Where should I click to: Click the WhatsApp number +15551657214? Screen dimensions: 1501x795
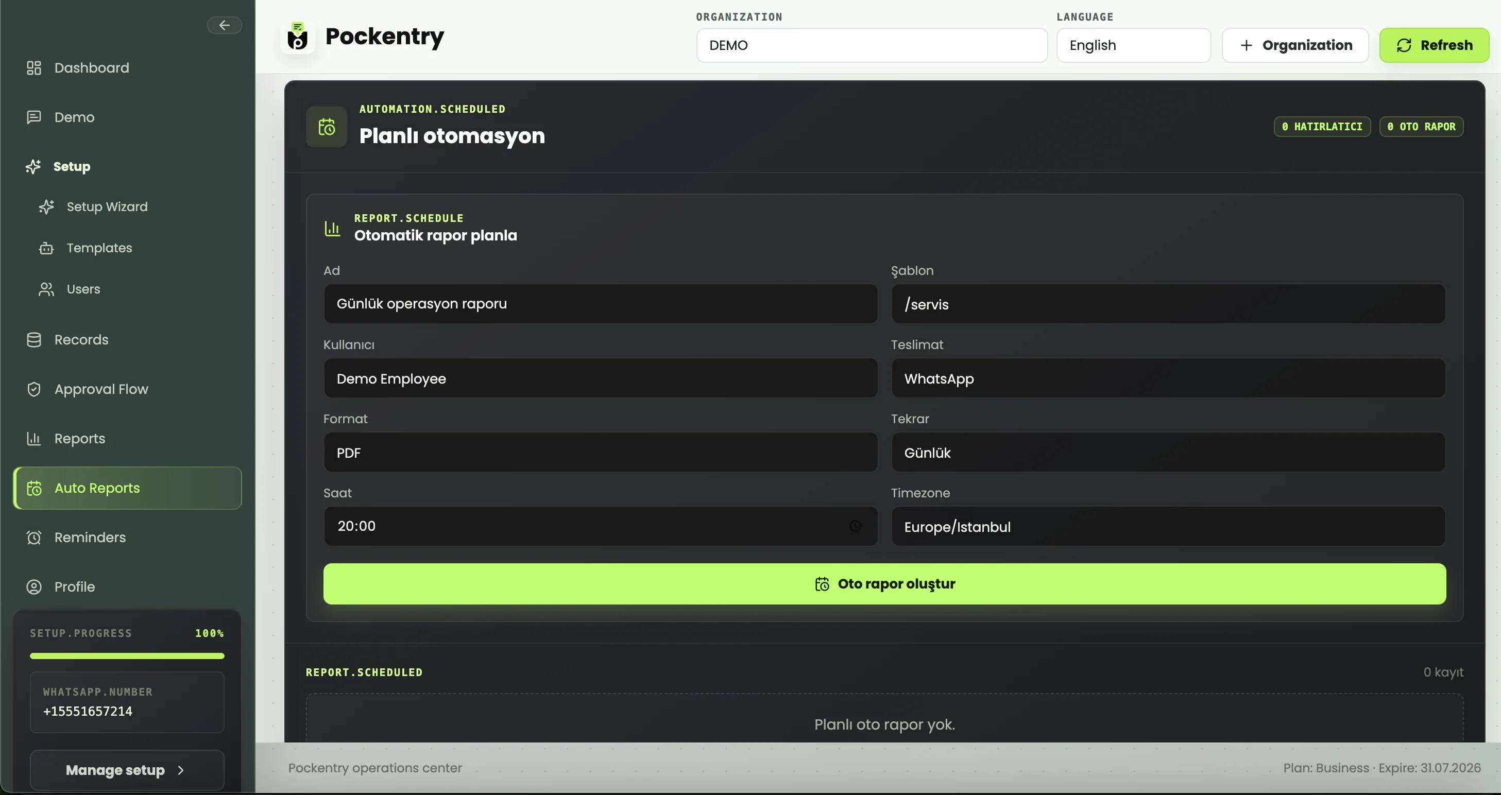88,711
